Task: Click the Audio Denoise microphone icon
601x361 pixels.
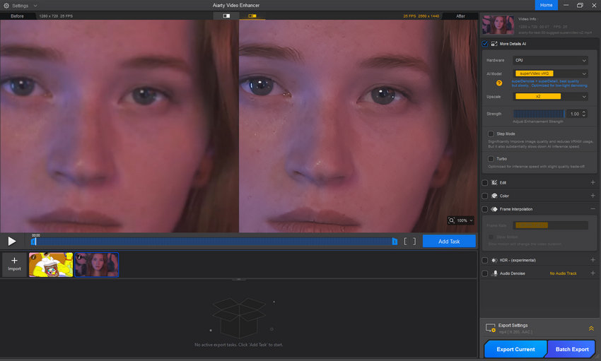Action: [x=495, y=273]
